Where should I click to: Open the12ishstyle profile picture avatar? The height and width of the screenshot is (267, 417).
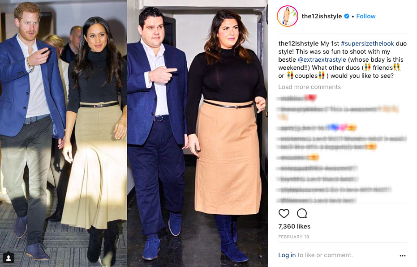(x=288, y=16)
